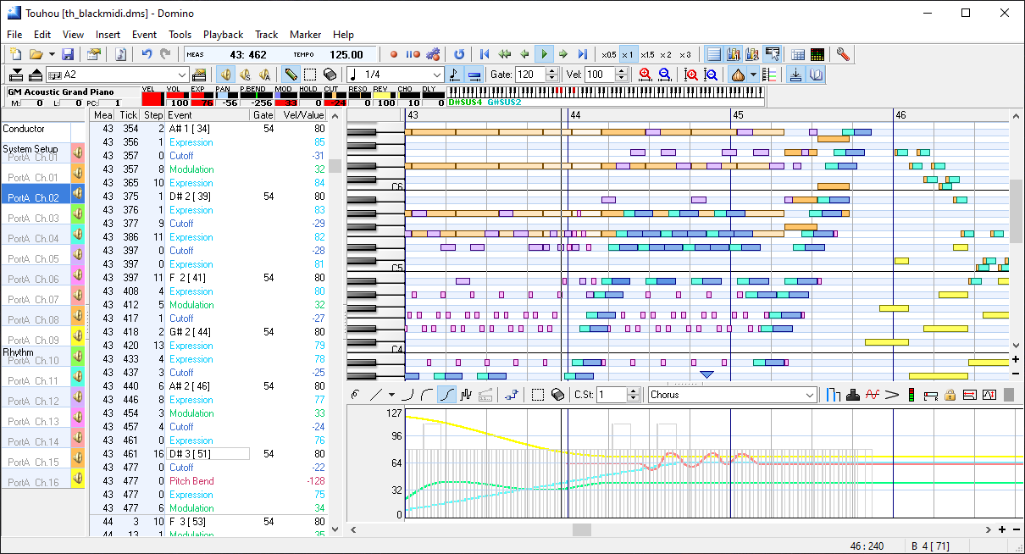Click the colored event list lines icon
The width and height of the screenshot is (1025, 554).
769,75
